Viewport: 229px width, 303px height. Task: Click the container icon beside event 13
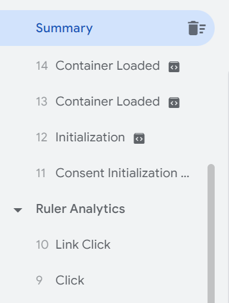tap(174, 103)
